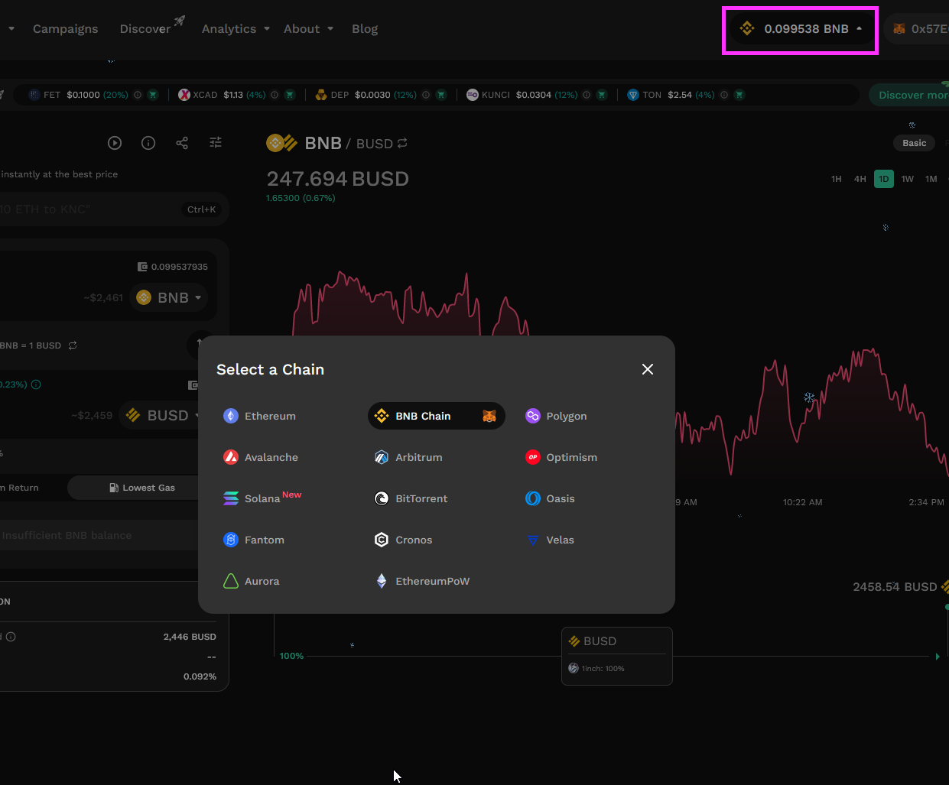Screen dimensions: 949x785
Task: Select Solana (New) chain
Action: pos(263,498)
